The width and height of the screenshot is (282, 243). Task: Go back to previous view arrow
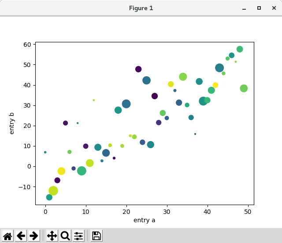pyautogui.click(x=21, y=236)
